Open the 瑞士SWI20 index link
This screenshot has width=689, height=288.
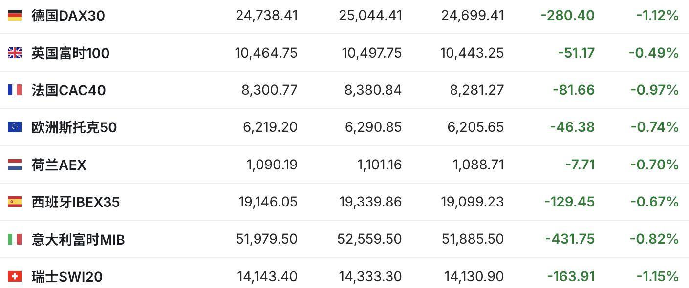[67, 277]
